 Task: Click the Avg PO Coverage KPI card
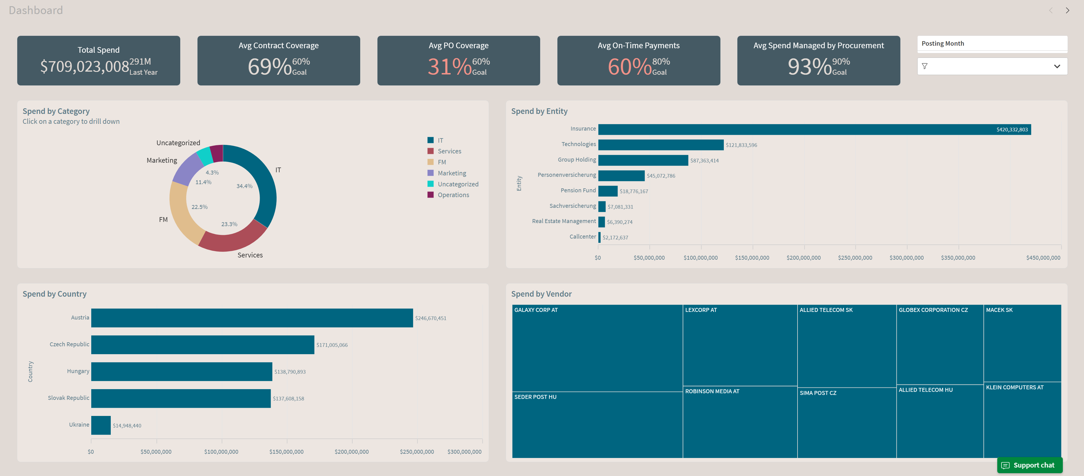459,61
